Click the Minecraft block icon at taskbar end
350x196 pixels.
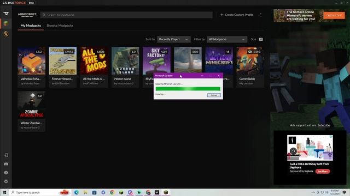tap(166, 192)
